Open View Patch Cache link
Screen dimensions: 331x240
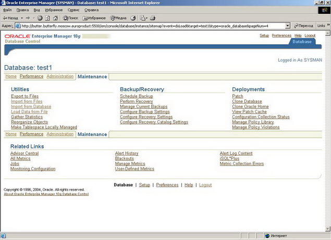click(x=249, y=111)
